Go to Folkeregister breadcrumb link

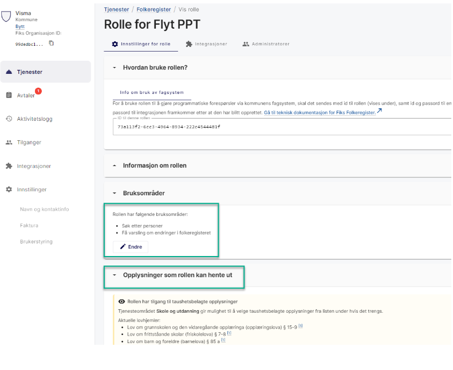(153, 10)
